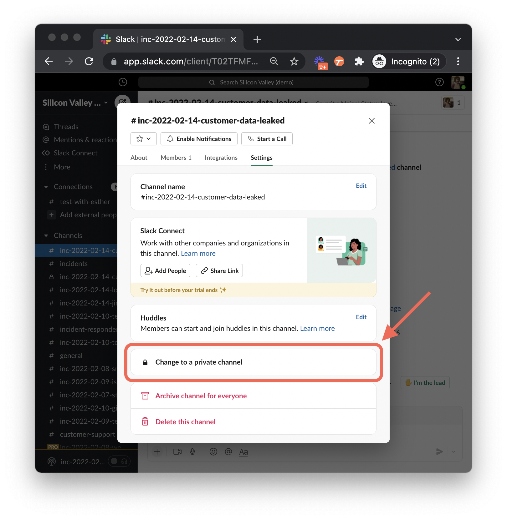507x519 pixels.
Task: Open the incidents channel
Action: coord(74,264)
